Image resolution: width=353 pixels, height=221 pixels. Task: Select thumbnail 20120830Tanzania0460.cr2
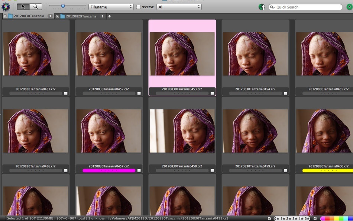[x=324, y=131]
